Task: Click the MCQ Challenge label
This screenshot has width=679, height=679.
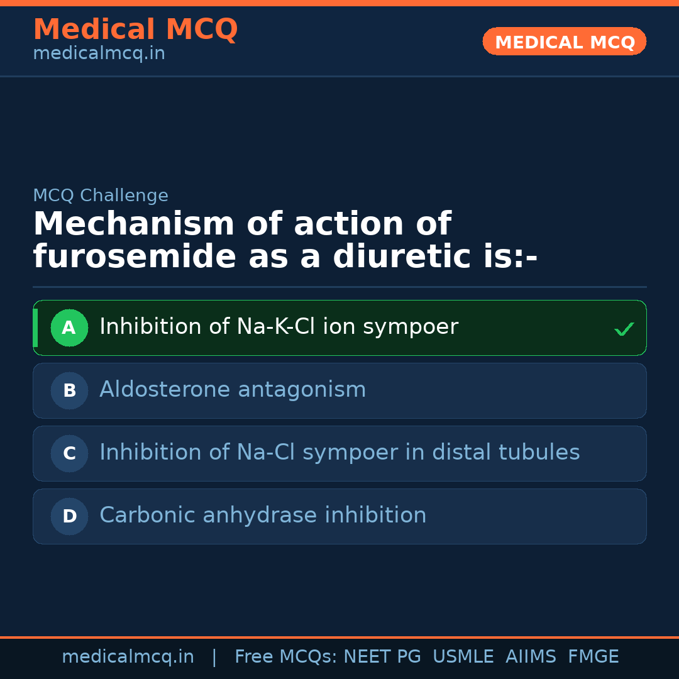Action: (101, 196)
